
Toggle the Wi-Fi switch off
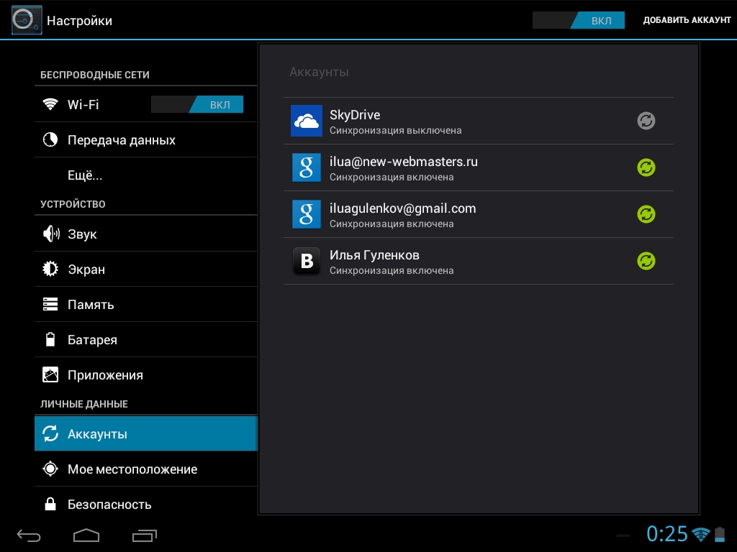tap(197, 105)
